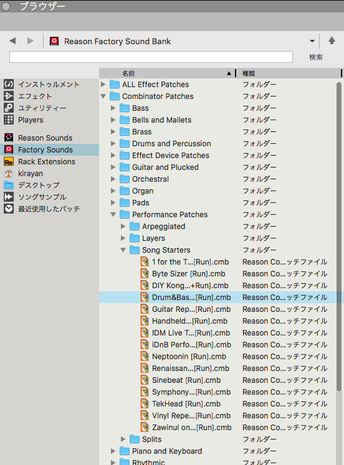344x465 pixels.
Task: Open 最近使用したパッチ recent patches
Action: 49,209
